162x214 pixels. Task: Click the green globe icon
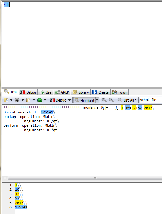coord(40,100)
